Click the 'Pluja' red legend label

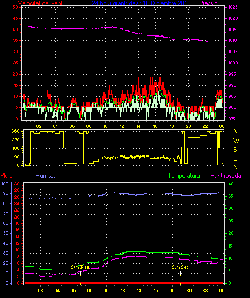[6, 176]
